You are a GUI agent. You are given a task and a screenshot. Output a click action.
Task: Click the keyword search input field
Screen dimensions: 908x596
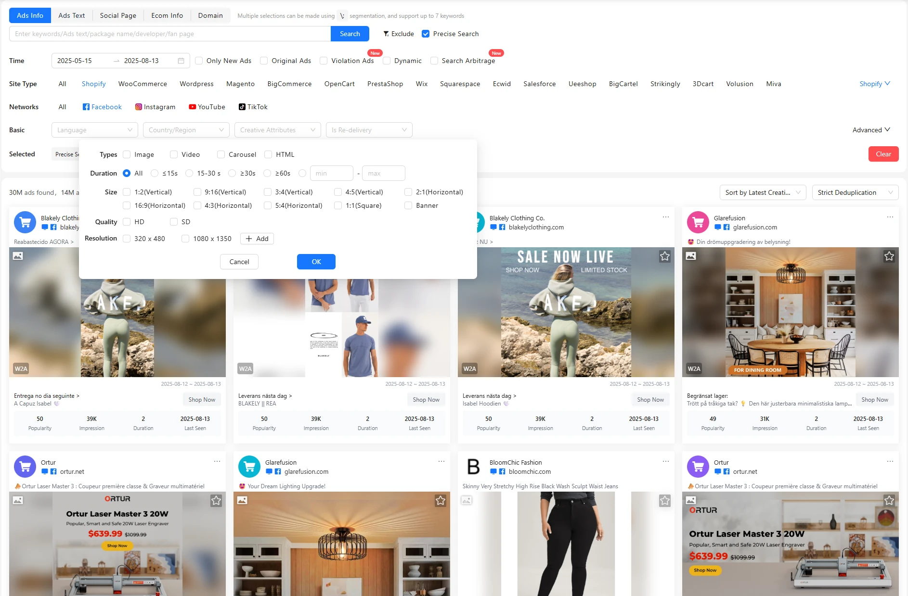coord(169,34)
